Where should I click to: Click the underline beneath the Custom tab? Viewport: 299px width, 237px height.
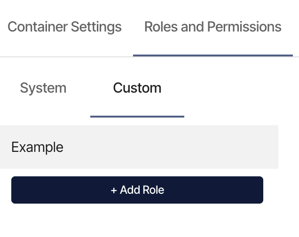tap(137, 117)
